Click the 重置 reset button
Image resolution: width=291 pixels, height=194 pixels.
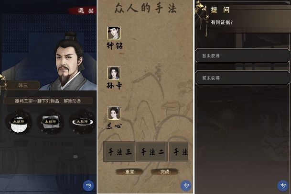(129, 171)
